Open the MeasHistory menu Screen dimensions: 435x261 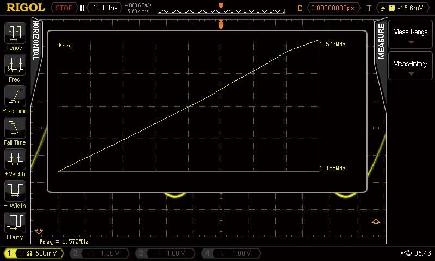[x=411, y=66]
